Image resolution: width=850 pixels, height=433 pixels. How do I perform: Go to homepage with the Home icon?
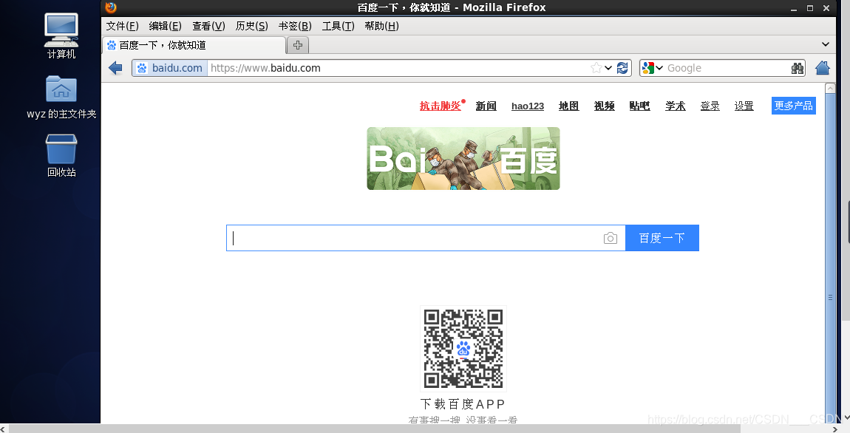tap(823, 68)
